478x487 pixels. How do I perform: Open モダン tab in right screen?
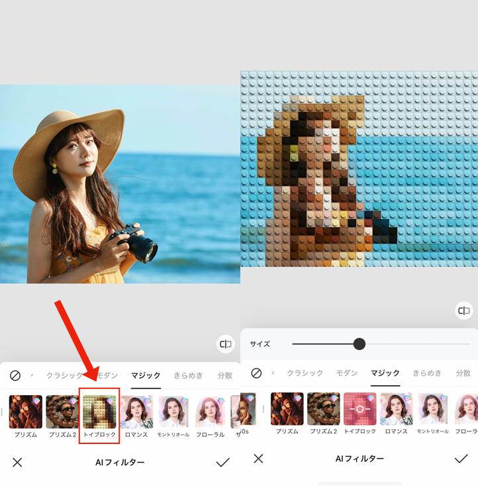point(347,373)
